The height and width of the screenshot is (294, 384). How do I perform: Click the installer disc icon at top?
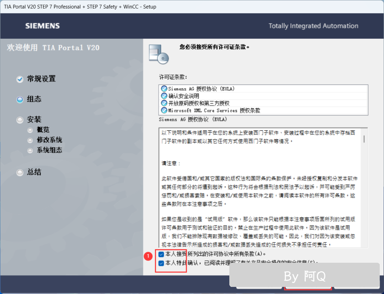coord(159,54)
